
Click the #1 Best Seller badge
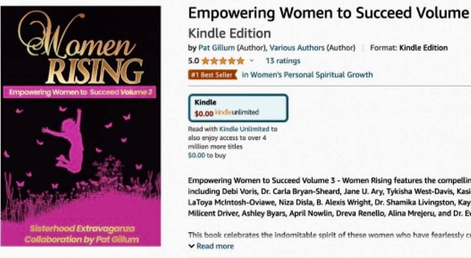(x=213, y=75)
